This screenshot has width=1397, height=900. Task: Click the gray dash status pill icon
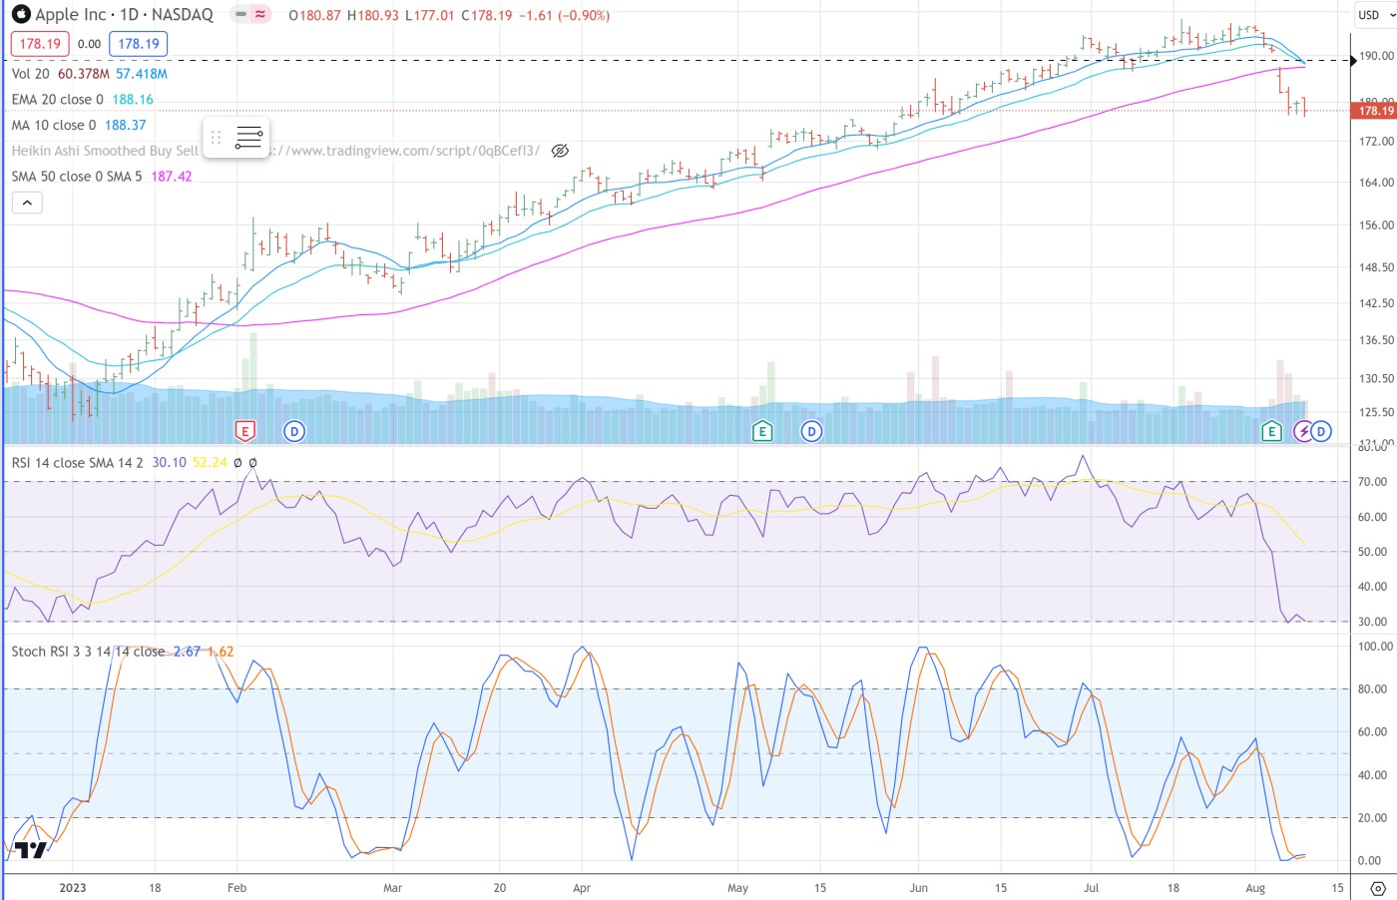point(240,15)
